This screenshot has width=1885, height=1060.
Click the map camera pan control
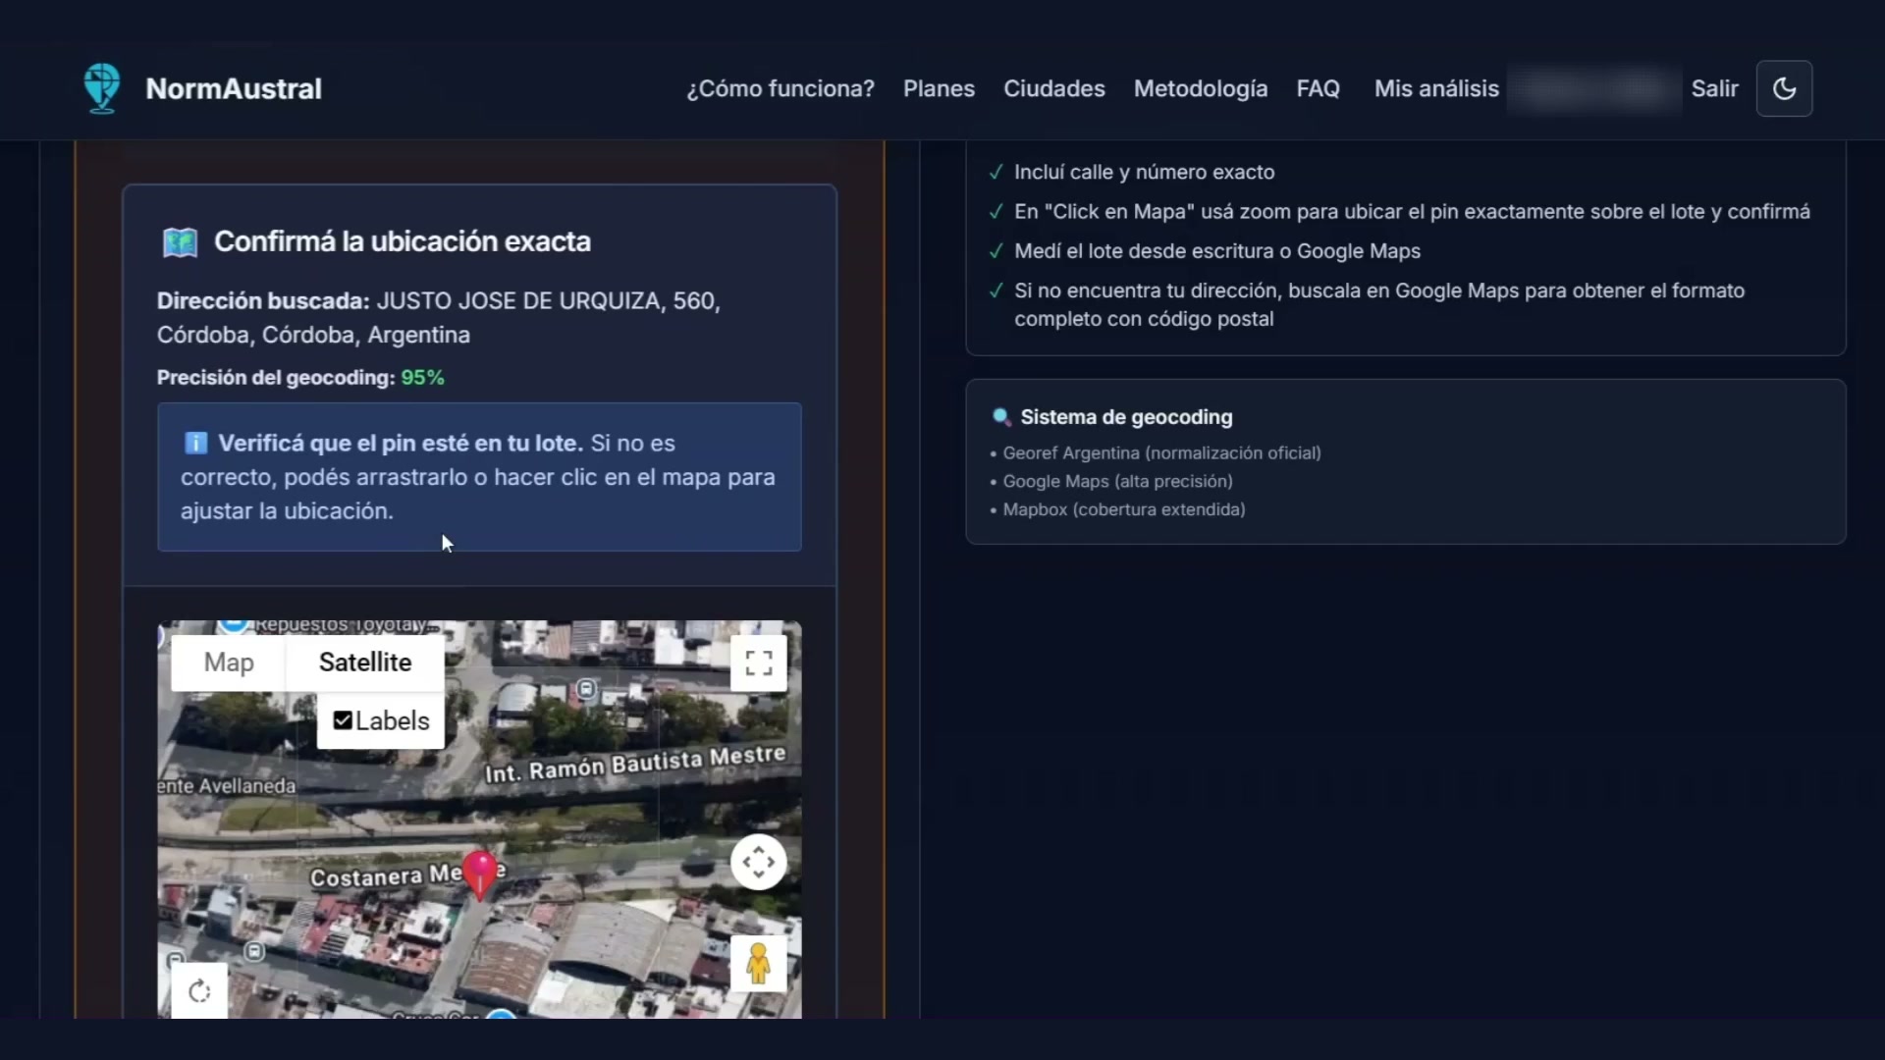758,862
